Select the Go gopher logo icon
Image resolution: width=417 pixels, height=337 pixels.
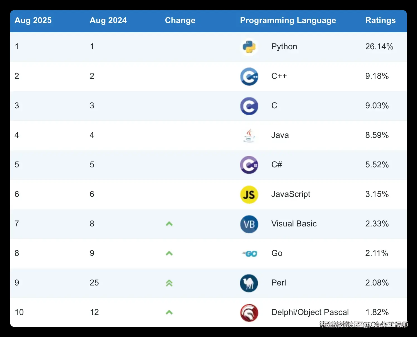249,253
